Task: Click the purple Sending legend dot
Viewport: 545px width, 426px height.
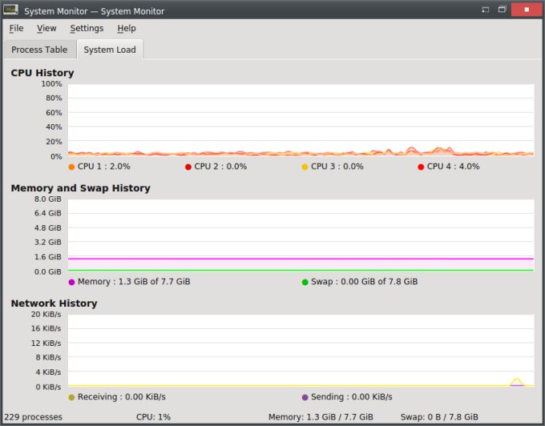Action: click(305, 397)
